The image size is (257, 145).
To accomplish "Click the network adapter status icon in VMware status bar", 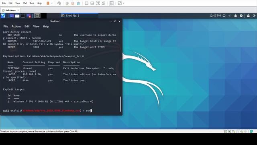I will (x=233, y=131).
